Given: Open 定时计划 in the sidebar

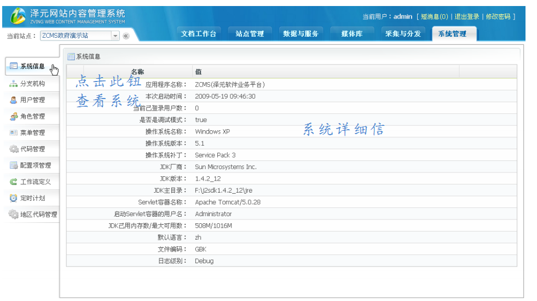Looking at the screenshot, I should [x=32, y=198].
